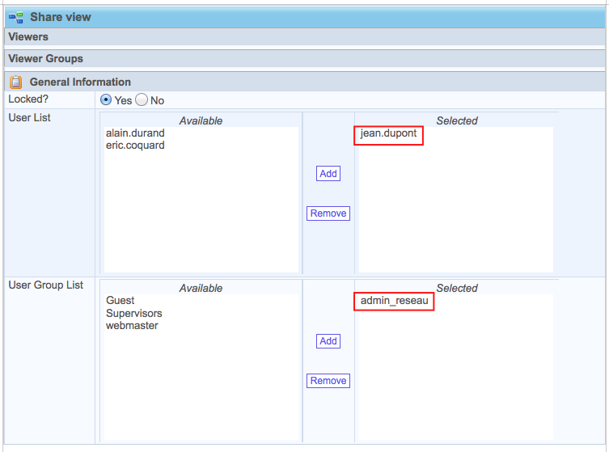Click Add button in User List
609x452 pixels.
pos(328,174)
